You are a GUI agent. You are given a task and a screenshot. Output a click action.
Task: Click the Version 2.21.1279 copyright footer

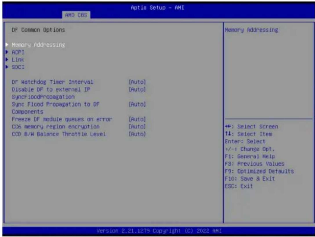(x=159, y=231)
